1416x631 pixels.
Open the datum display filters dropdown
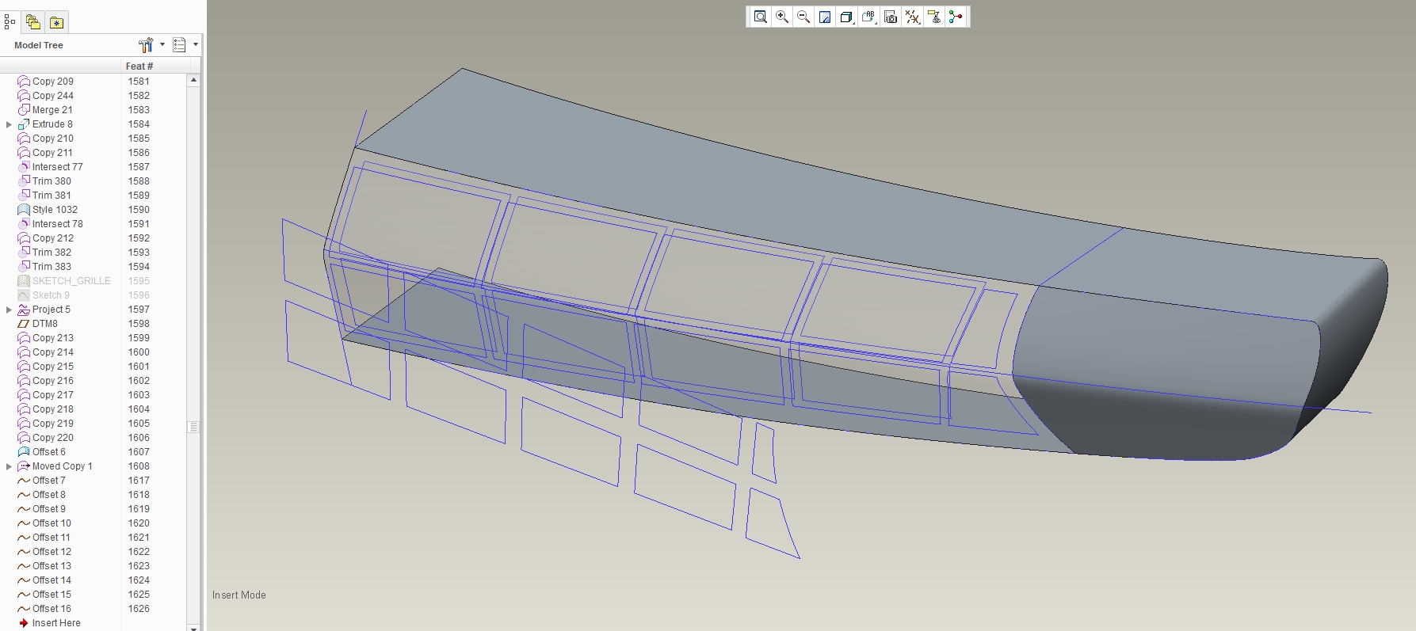point(913,17)
